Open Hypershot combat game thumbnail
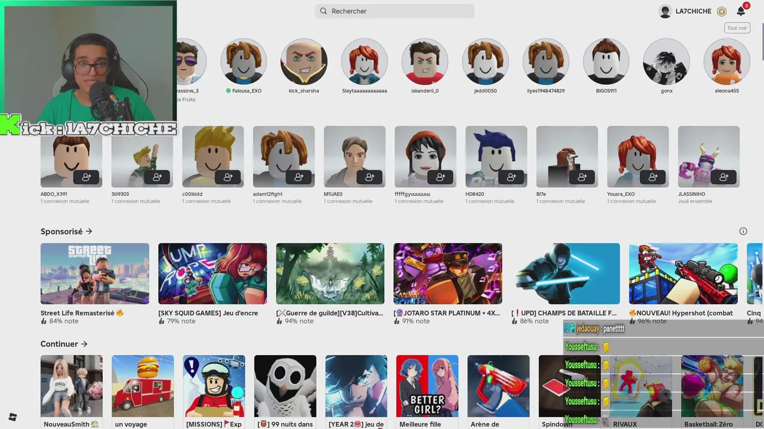 tap(683, 273)
